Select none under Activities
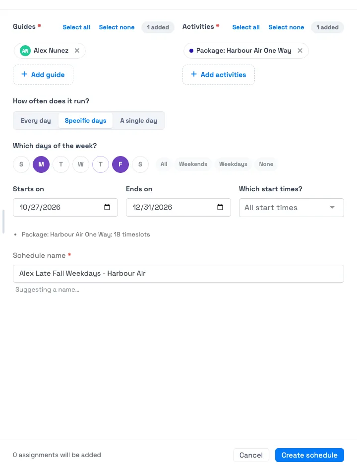Image resolution: width=357 pixels, height=470 pixels. pos(286,27)
